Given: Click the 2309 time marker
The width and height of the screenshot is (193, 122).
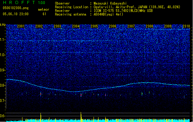Looking at the screenshot, I should click(168, 26).
